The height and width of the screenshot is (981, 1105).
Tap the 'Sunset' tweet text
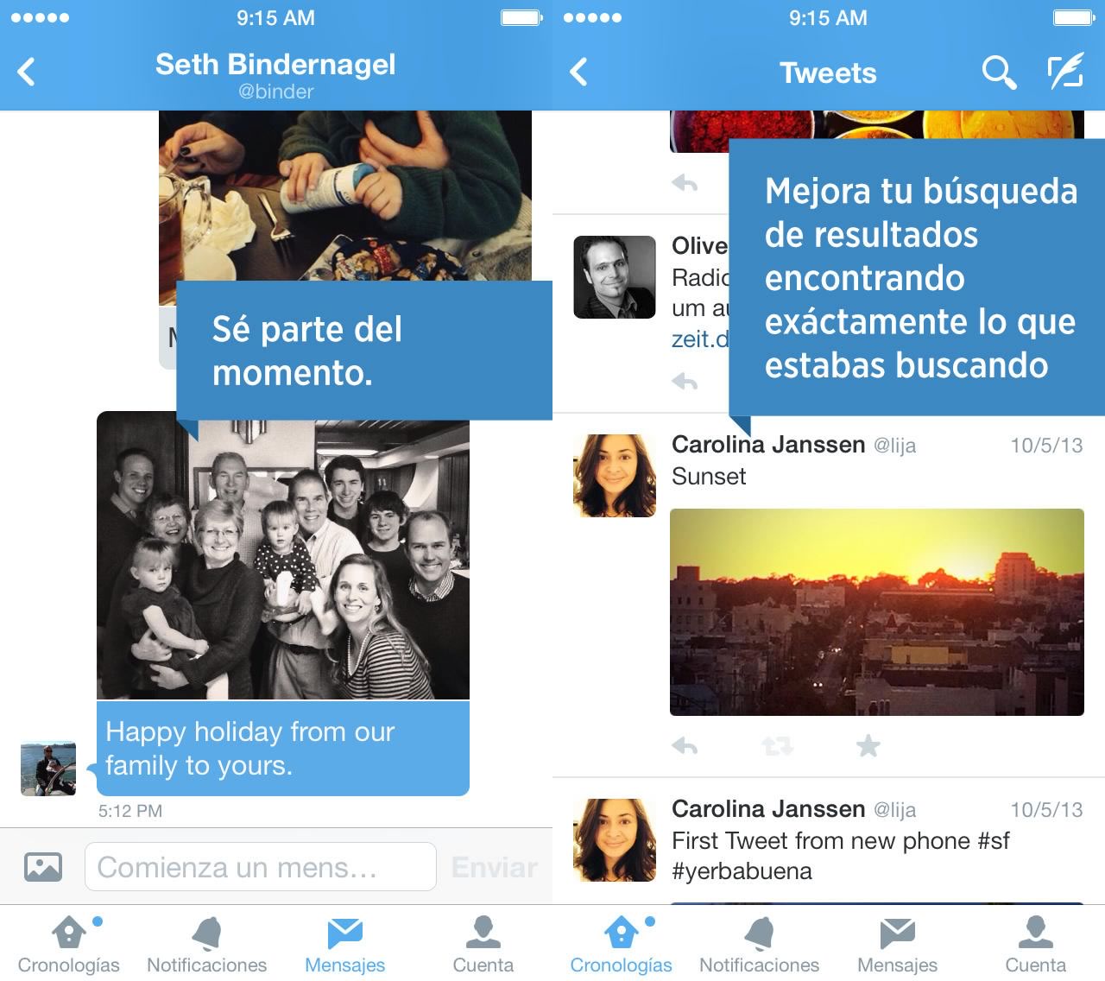(x=709, y=477)
